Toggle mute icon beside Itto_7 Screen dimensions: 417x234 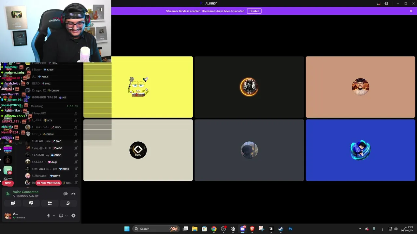pos(76,134)
